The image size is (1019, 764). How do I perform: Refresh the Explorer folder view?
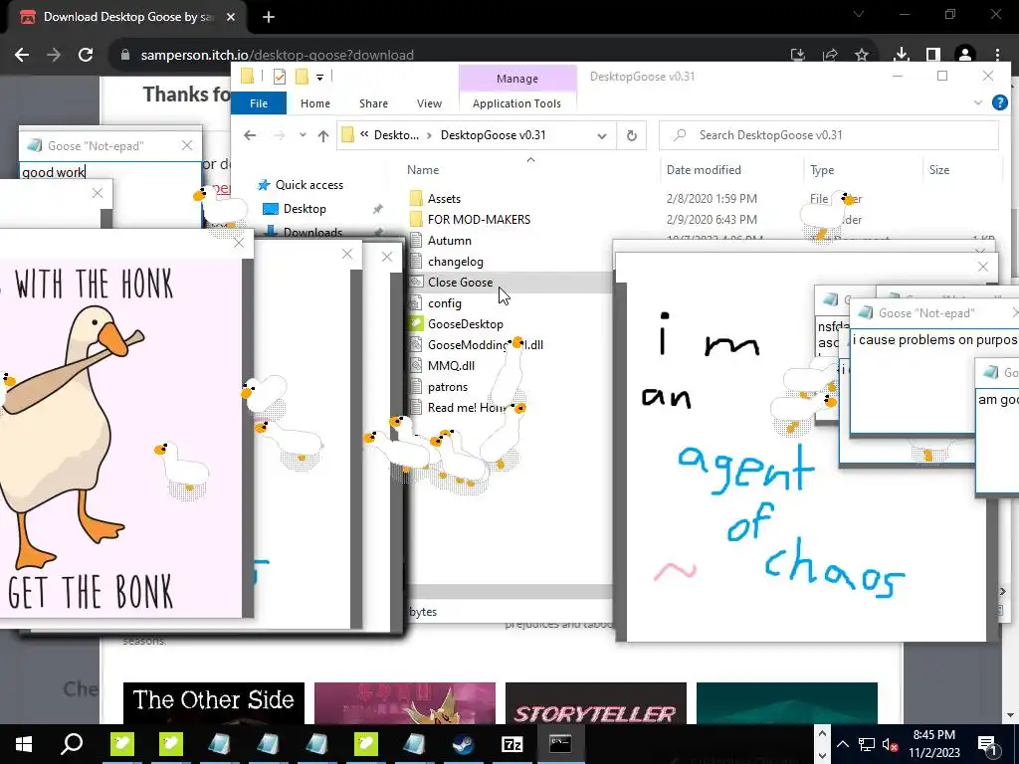631,135
